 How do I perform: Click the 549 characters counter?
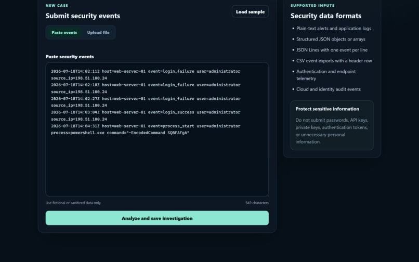point(257,203)
